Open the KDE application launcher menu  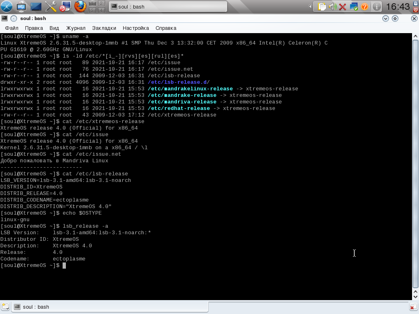7,7
